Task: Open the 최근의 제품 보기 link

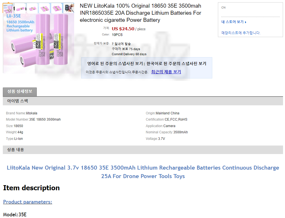Action: pyautogui.click(x=166, y=72)
